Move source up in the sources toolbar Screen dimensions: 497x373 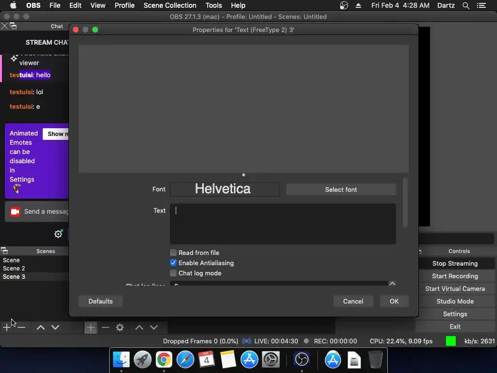tap(139, 327)
